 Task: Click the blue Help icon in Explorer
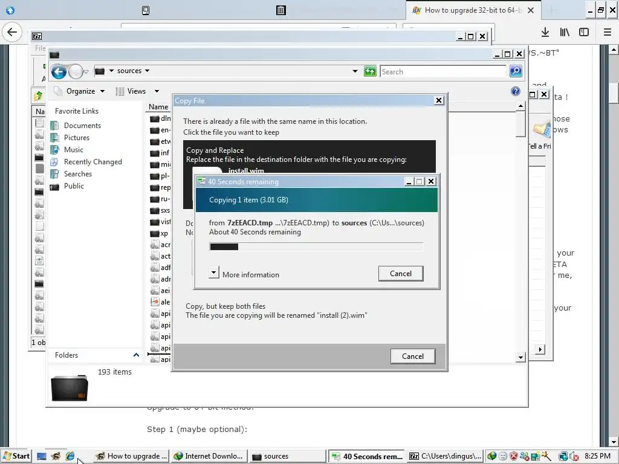click(516, 92)
